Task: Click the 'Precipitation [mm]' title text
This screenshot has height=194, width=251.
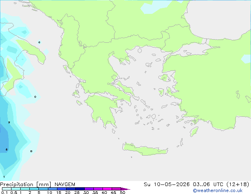Action: click(x=26, y=184)
